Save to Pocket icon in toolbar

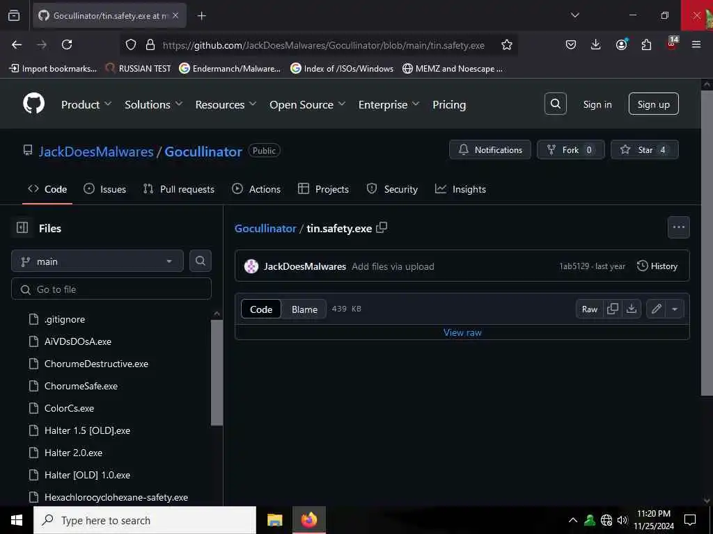571,44
